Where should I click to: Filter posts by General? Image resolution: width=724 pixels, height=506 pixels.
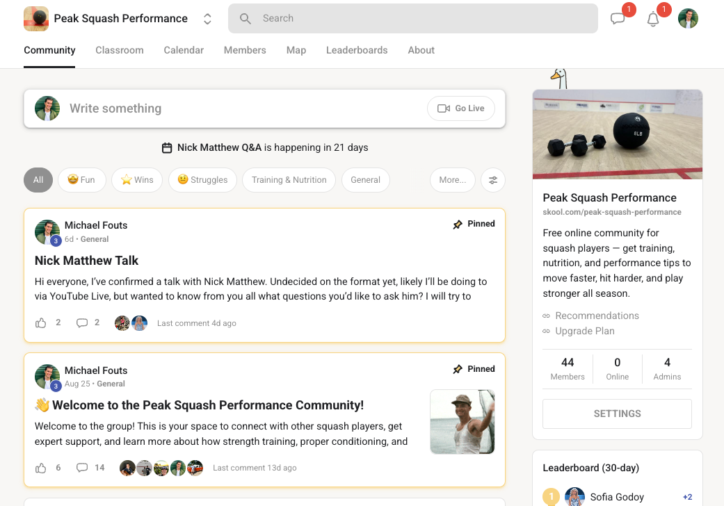click(366, 180)
